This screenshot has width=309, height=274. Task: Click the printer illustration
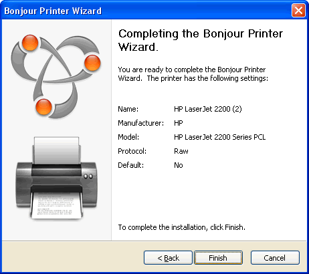coord(57,178)
